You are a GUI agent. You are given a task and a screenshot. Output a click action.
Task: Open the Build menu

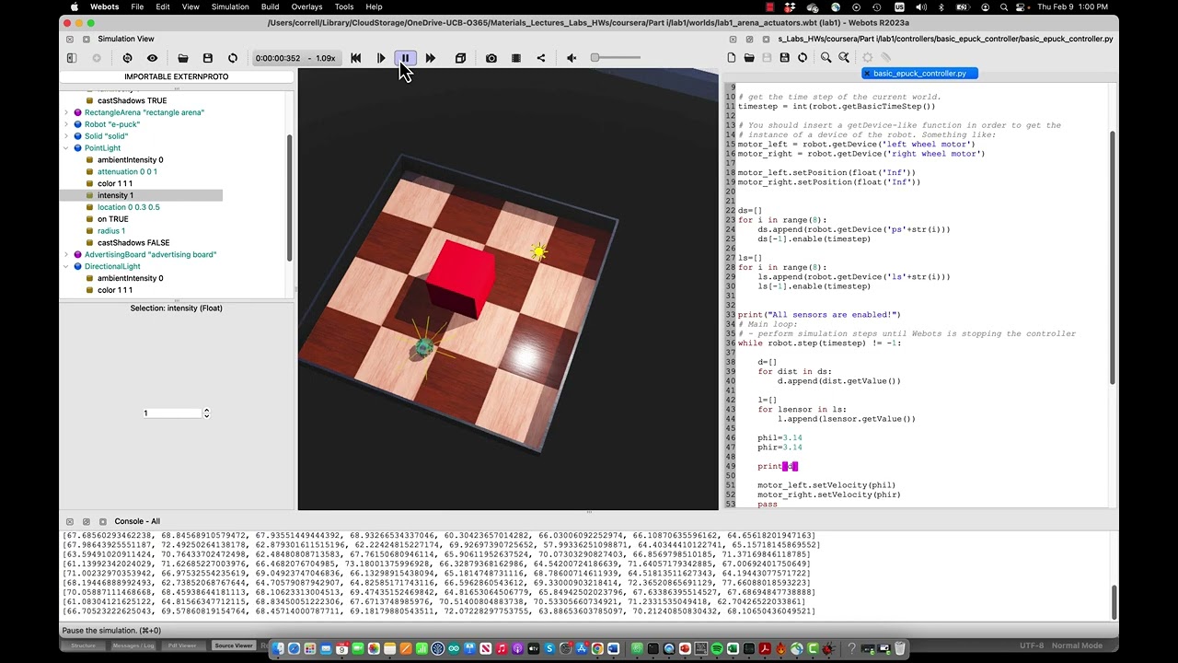[270, 6]
